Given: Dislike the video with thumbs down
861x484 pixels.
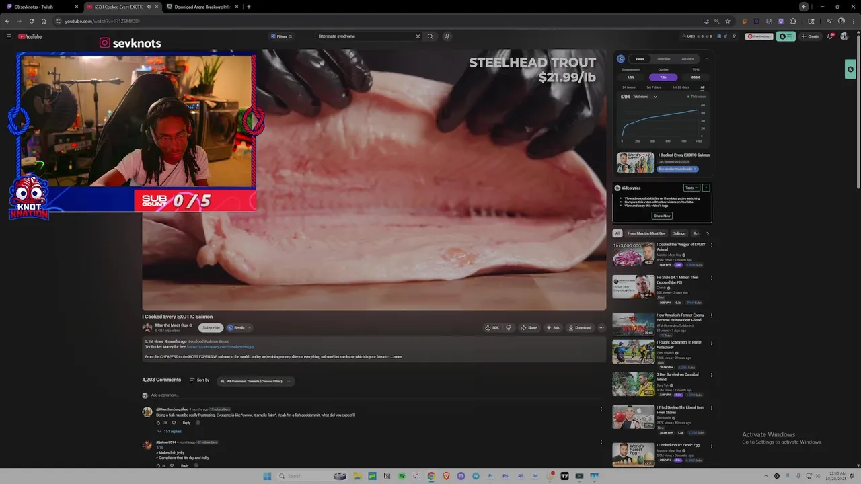Looking at the screenshot, I should (509, 328).
